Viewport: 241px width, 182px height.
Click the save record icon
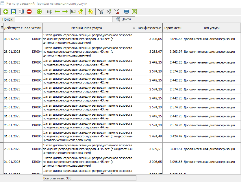pyautogui.click(x=13, y=12)
